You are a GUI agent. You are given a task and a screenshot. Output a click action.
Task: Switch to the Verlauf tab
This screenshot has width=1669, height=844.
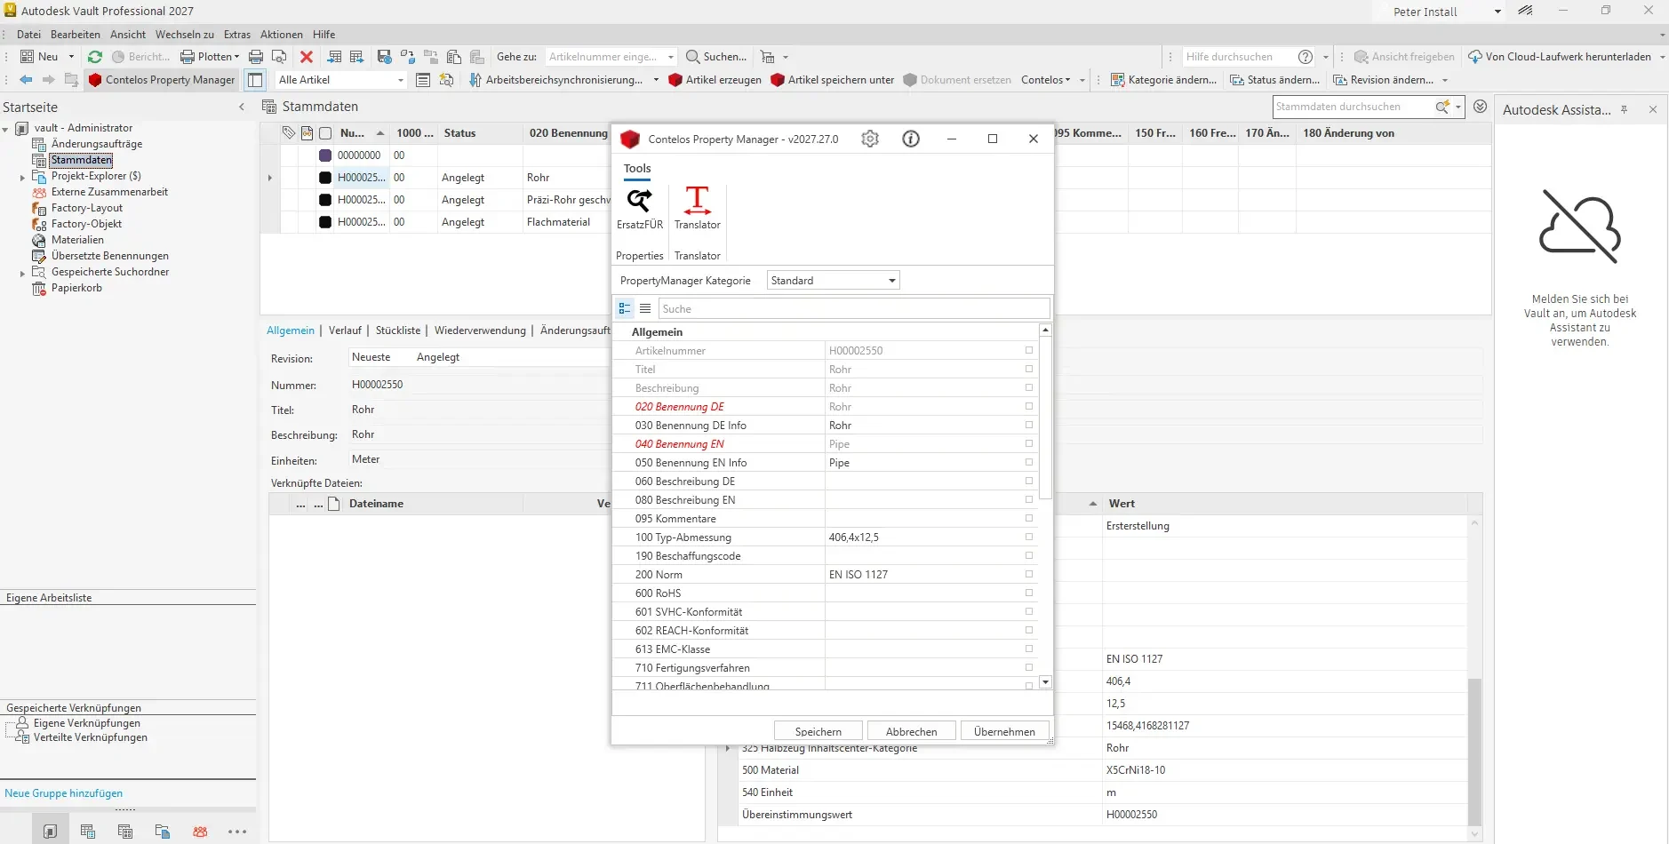(x=345, y=330)
